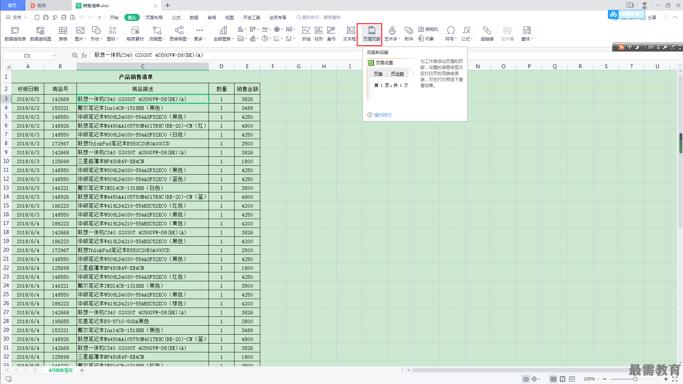Click the 表格 table icon
Image resolution: width=683 pixels, height=384 pixels.
click(x=63, y=34)
